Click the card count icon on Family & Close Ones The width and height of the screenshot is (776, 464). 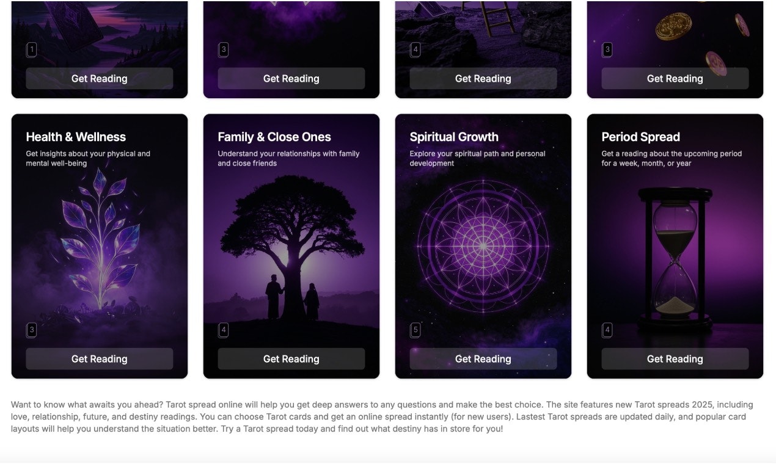[x=224, y=330]
